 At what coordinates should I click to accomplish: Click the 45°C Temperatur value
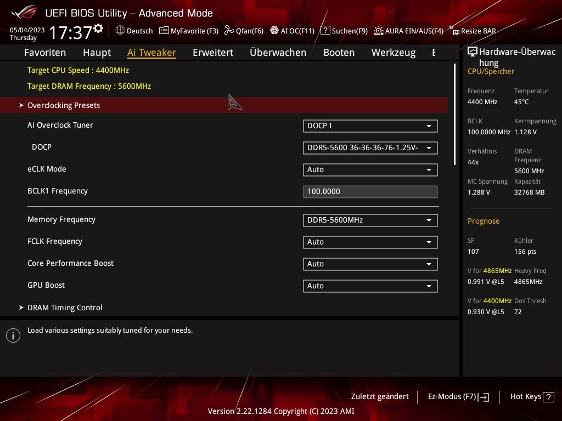[521, 102]
